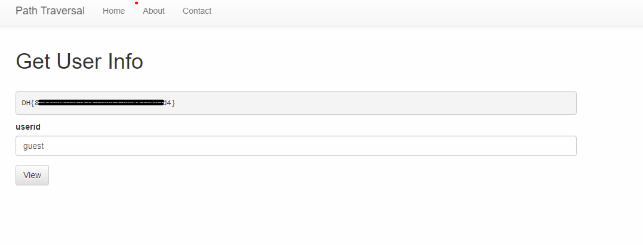Click the red dot above the navbar

click(137, 3)
